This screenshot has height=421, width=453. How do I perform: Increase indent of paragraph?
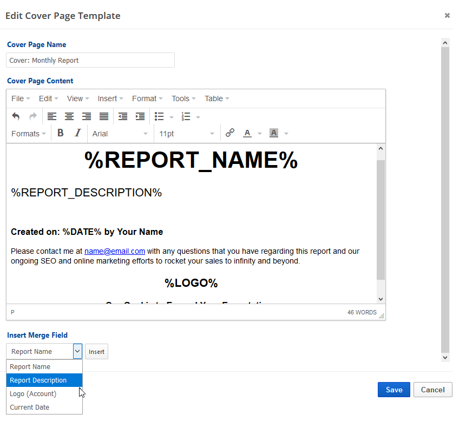click(140, 116)
